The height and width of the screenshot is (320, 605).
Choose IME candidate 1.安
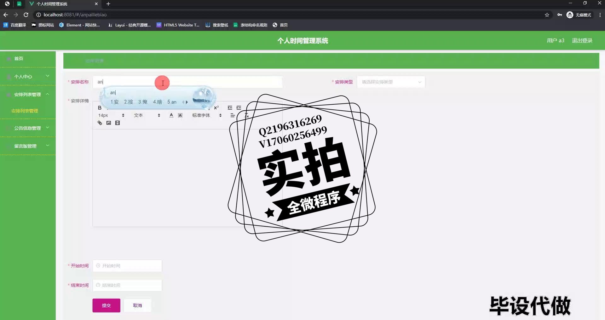(114, 102)
